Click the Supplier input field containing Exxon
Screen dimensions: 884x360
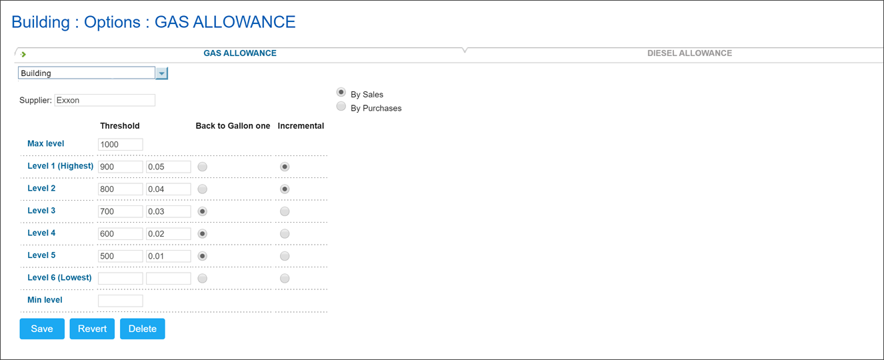[105, 100]
